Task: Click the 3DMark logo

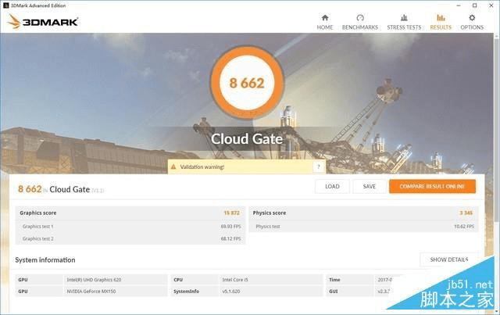Action: pyautogui.click(x=43, y=22)
